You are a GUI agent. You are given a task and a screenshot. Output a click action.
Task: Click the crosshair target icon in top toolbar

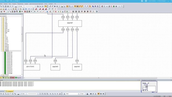(x=116, y=6)
